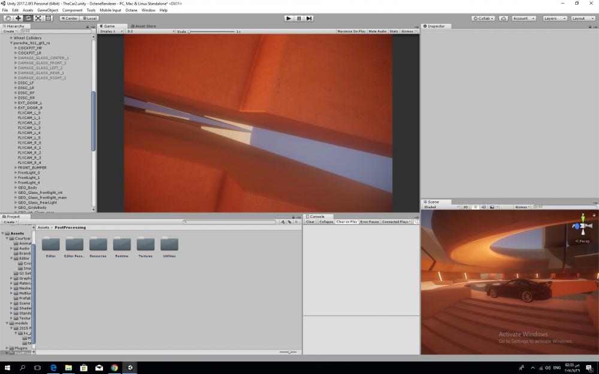Image resolution: width=599 pixels, height=374 pixels.
Task: Switch to the Asset Store tab
Action: tap(143, 26)
